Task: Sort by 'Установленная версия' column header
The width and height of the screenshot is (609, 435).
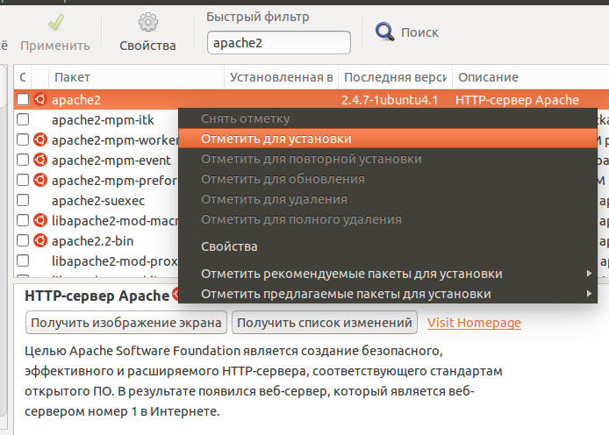Action: (x=281, y=77)
